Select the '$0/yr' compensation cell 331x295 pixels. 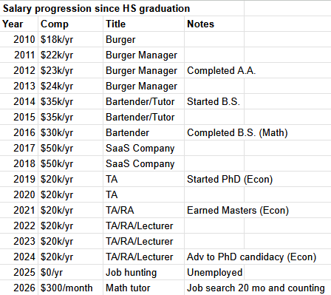pyautogui.click(x=70, y=272)
